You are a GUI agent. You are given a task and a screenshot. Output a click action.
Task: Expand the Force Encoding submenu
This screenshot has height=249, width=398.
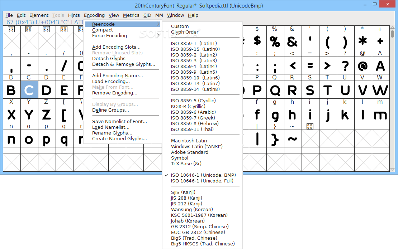point(123,35)
